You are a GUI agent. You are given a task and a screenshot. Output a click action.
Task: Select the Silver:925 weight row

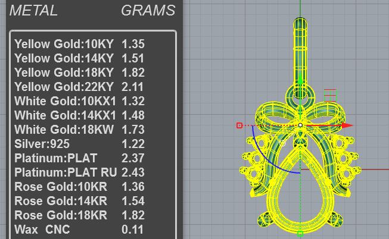click(79, 144)
